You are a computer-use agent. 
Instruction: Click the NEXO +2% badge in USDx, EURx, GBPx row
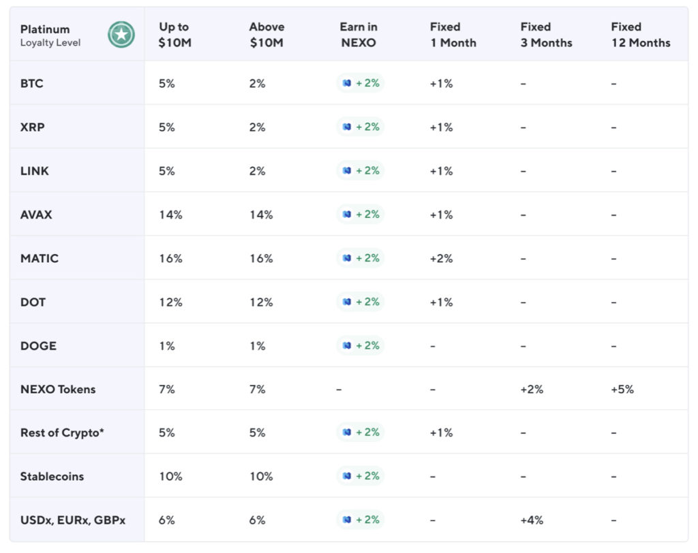tap(361, 520)
